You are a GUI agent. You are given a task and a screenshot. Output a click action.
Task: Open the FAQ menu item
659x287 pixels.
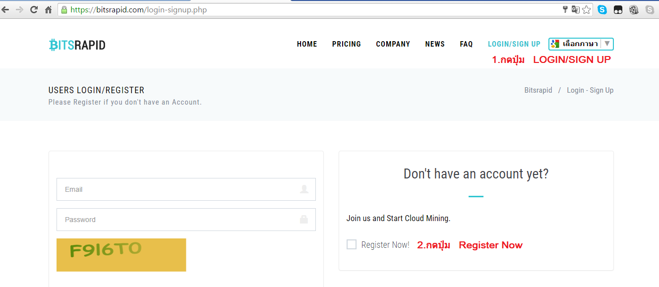click(x=466, y=44)
